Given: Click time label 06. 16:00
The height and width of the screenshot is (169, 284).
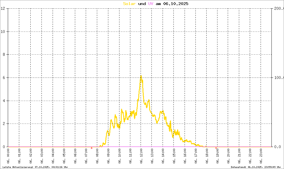Looking at the screenshot, I should 185,156.
